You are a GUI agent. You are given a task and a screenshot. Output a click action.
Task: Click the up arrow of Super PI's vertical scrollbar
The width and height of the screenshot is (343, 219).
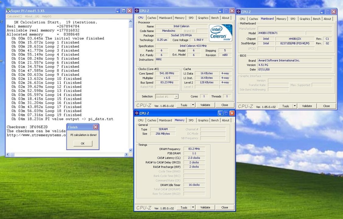(131, 21)
